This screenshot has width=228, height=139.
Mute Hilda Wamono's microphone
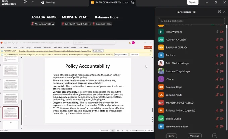pos(217,32)
